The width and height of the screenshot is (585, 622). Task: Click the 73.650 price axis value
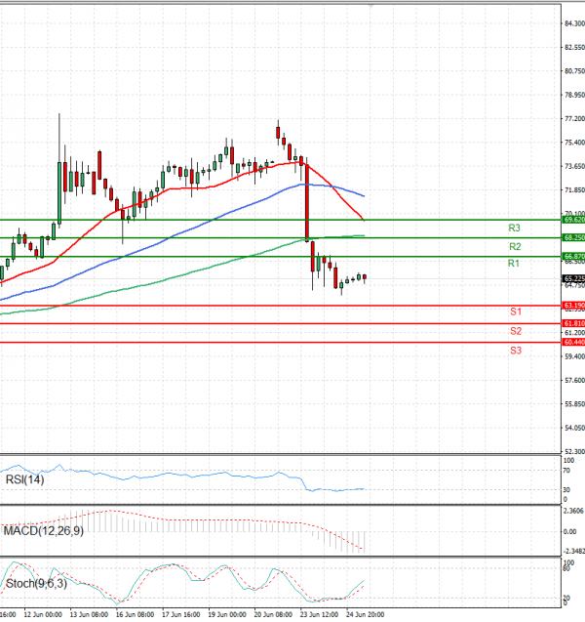point(574,166)
